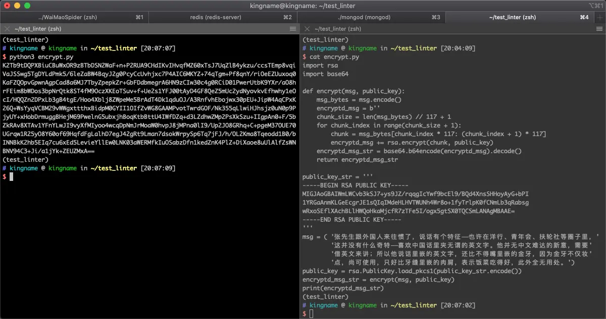Click the END RSA PUBLIC KEY line

pyautogui.click(x=352, y=220)
